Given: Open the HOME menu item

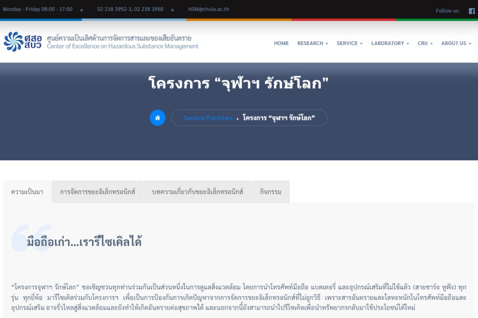Looking at the screenshot, I should coord(281,43).
